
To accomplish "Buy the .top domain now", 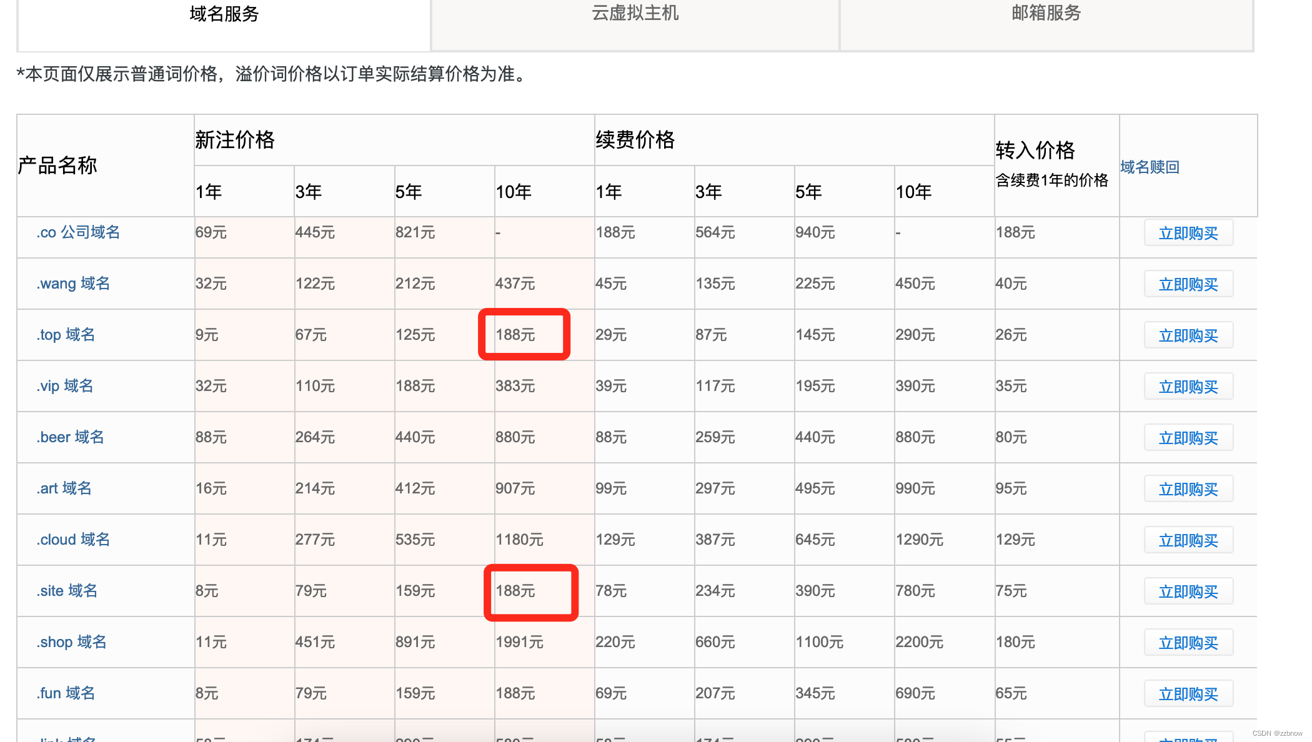I will coord(1188,335).
